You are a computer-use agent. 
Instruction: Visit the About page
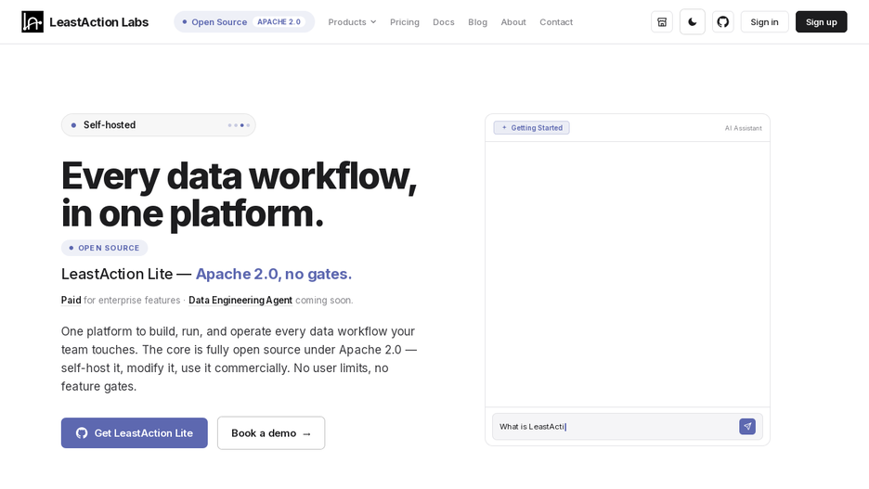coord(513,22)
